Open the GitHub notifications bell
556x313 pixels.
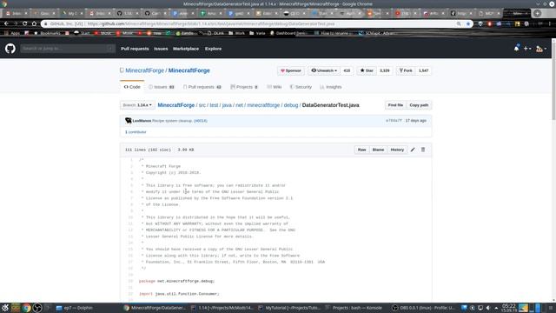point(516,49)
